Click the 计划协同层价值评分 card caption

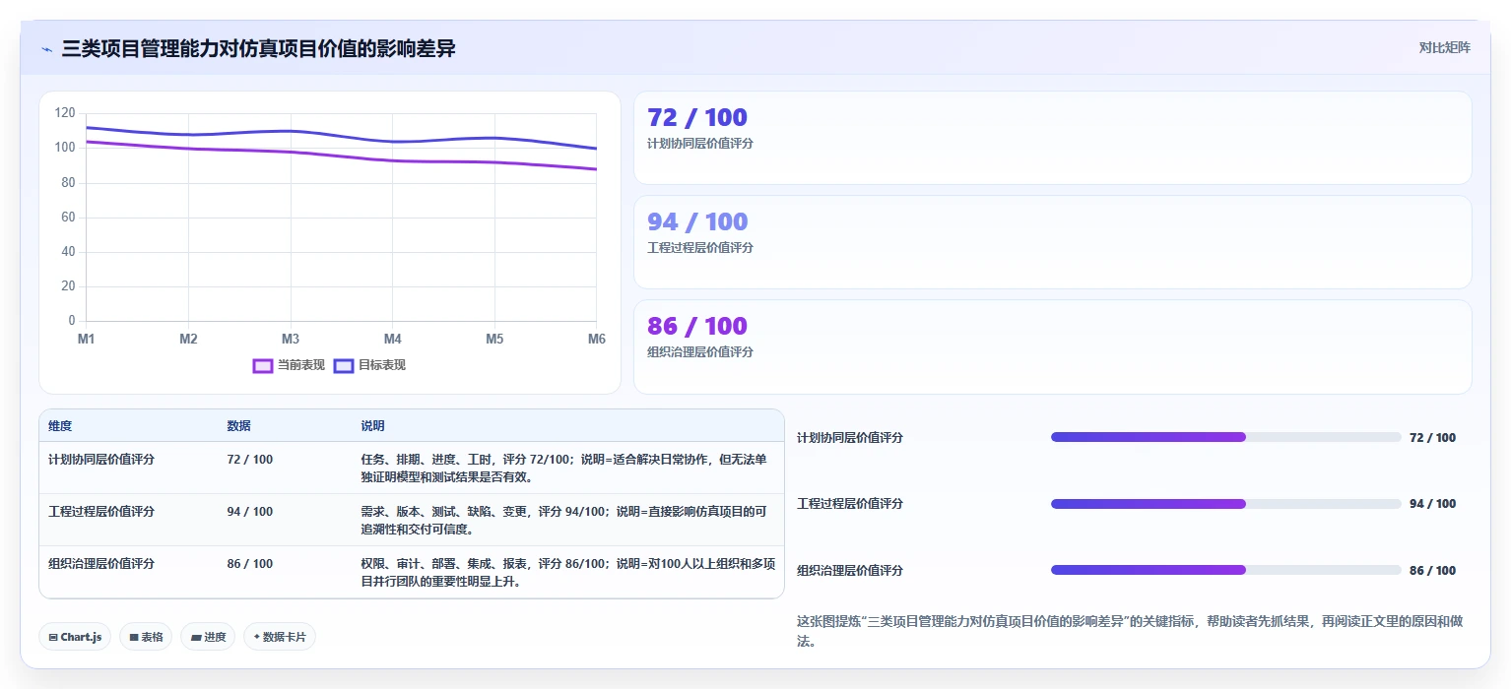tap(700, 144)
